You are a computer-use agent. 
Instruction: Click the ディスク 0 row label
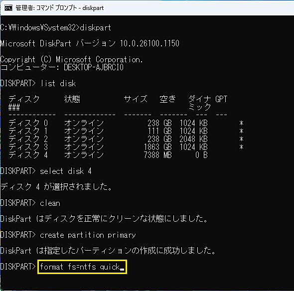click(28, 123)
